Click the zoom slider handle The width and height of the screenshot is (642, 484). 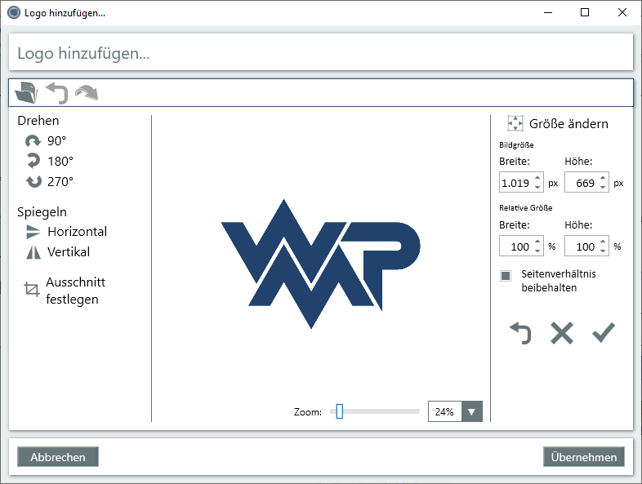pos(339,412)
